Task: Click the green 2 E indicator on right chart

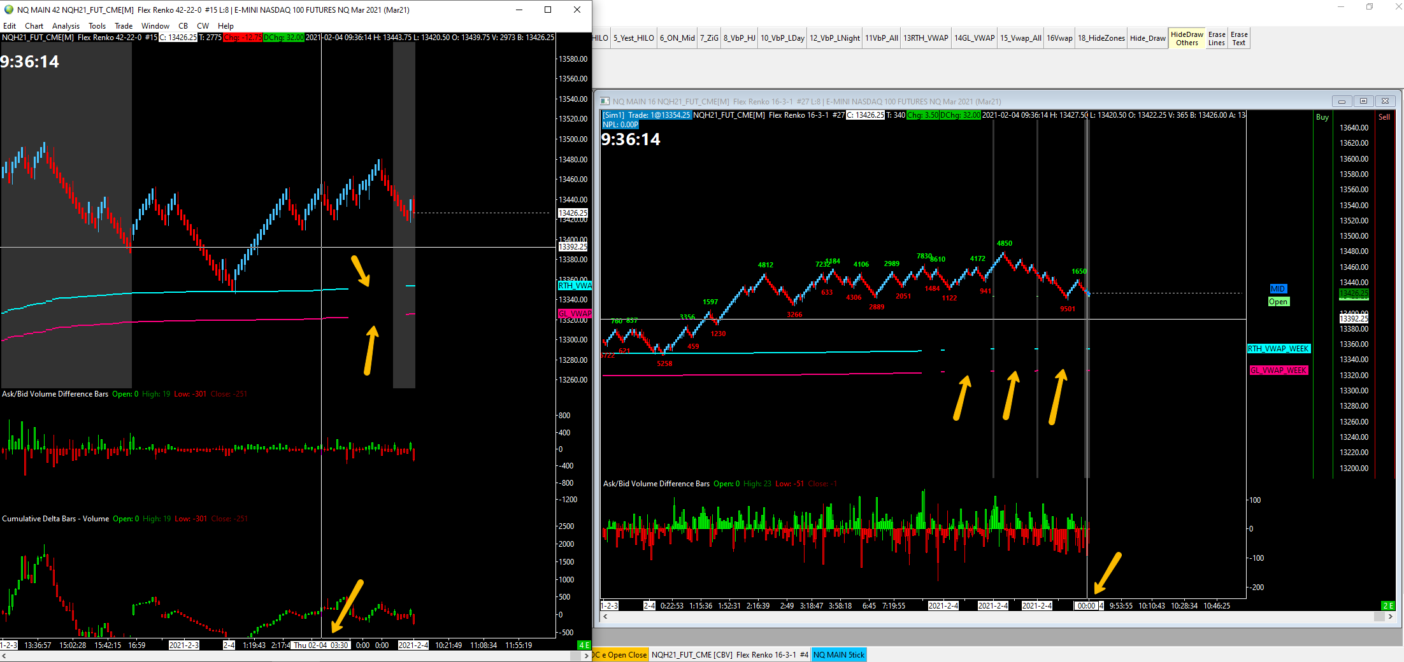Action: pyautogui.click(x=1388, y=606)
